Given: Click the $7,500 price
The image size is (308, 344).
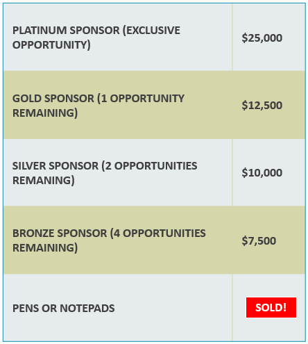Looking at the screenshot, I should pyautogui.click(x=259, y=240).
